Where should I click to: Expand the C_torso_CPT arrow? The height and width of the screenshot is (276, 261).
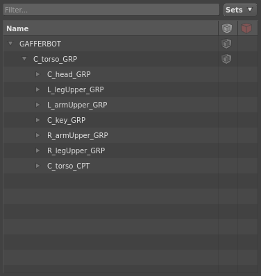(x=37, y=166)
